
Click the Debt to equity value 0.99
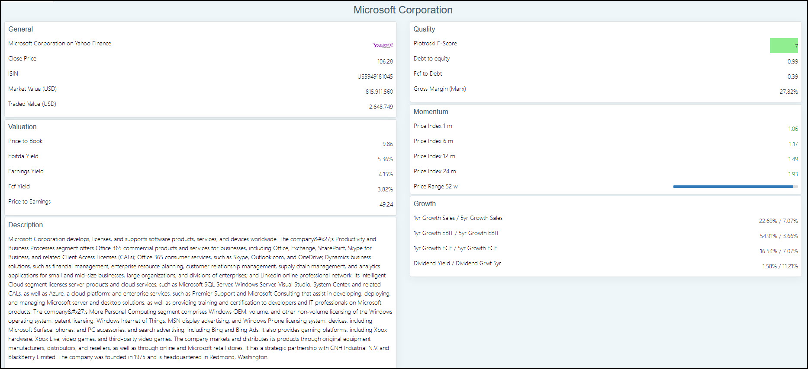[792, 61]
